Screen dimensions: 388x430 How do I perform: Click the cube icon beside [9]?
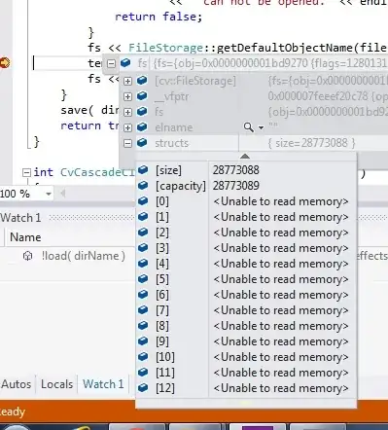(143, 340)
